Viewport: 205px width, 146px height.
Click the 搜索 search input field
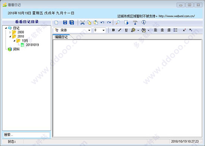click(x=26, y=135)
